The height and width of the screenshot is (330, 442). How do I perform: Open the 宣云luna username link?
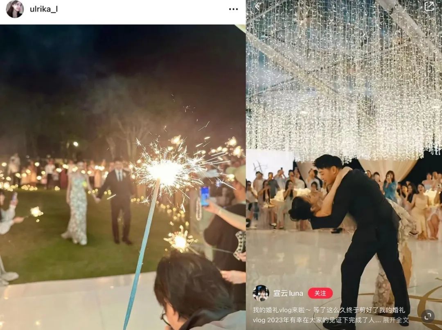point(288,293)
